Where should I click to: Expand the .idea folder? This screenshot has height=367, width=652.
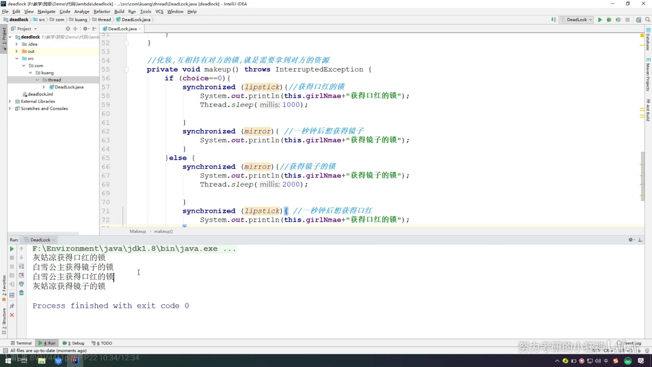click(17, 44)
